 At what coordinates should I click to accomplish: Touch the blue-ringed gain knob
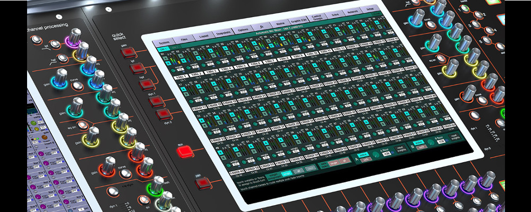[61, 77]
